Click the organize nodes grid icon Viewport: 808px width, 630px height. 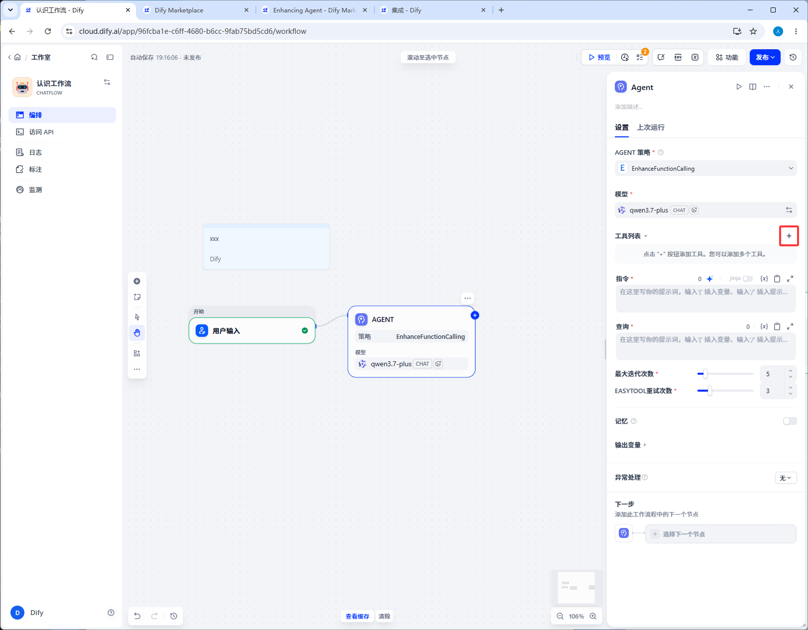pyautogui.click(x=137, y=353)
